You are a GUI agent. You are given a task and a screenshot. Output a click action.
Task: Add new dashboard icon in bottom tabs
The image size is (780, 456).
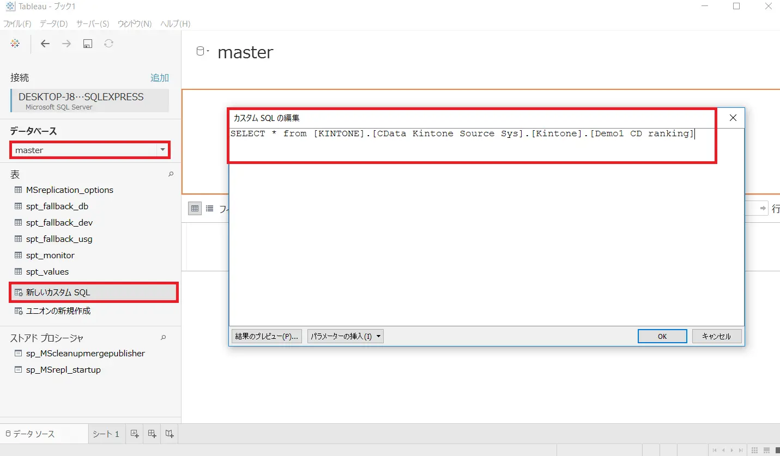(x=152, y=434)
